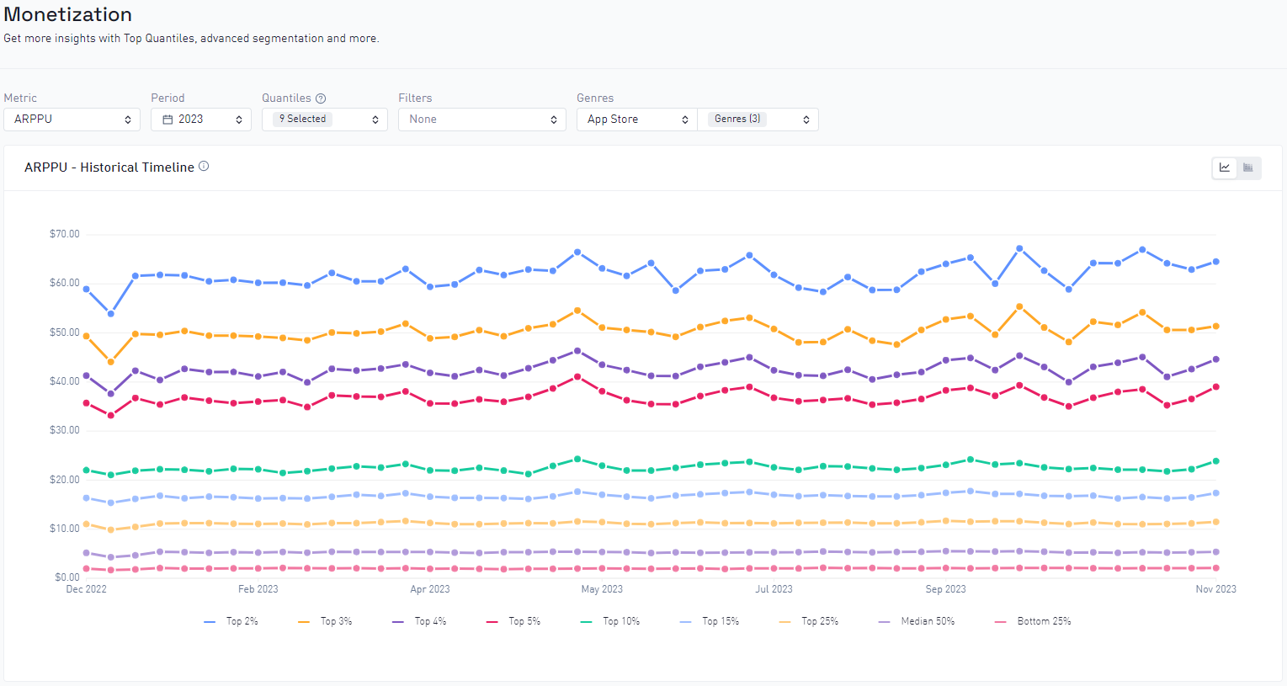Click the calendar icon in Period

coord(168,120)
